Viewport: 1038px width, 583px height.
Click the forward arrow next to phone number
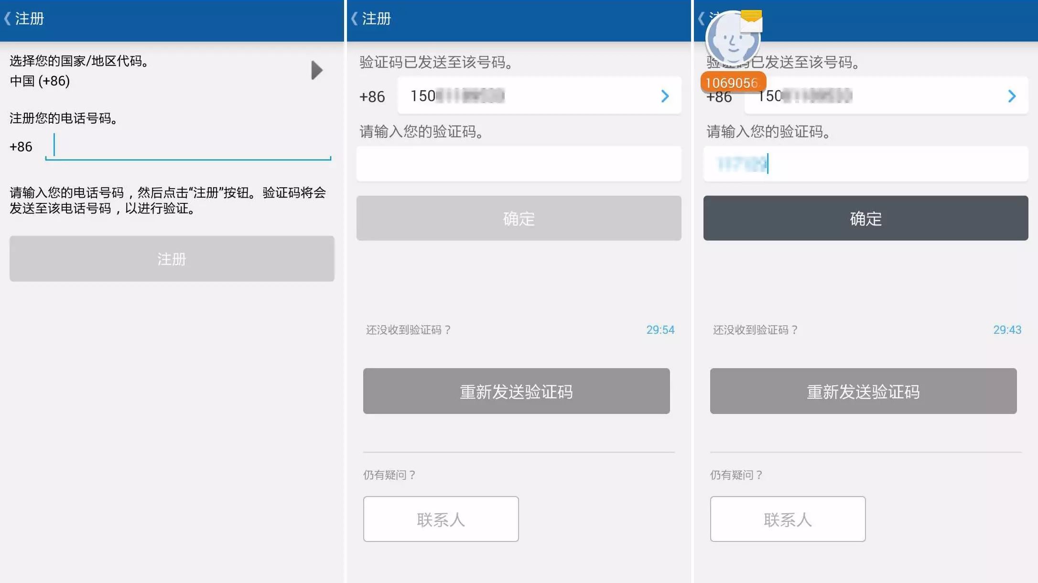point(664,96)
